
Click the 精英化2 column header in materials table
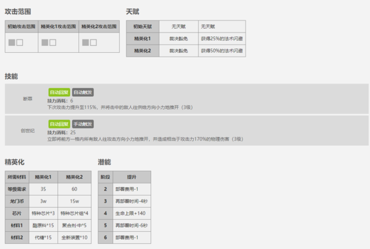pos(75,177)
